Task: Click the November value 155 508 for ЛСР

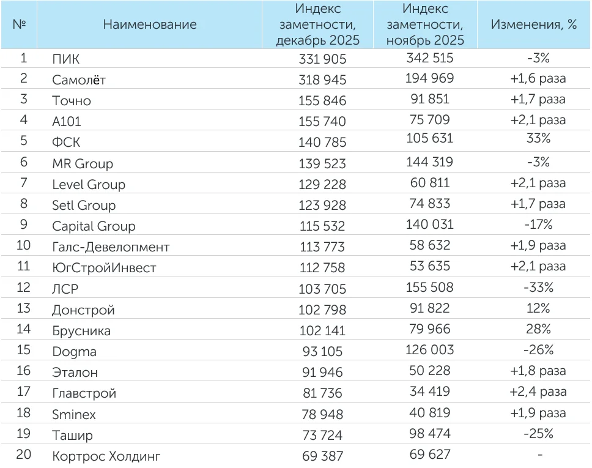Action: [x=429, y=286]
